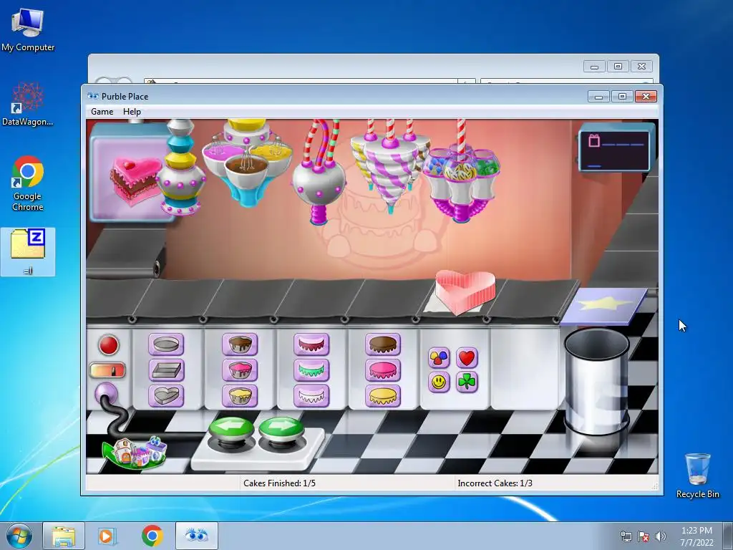Image resolution: width=733 pixels, height=550 pixels.
Task: Move conveyor right with green arrow button
Action: point(281,430)
